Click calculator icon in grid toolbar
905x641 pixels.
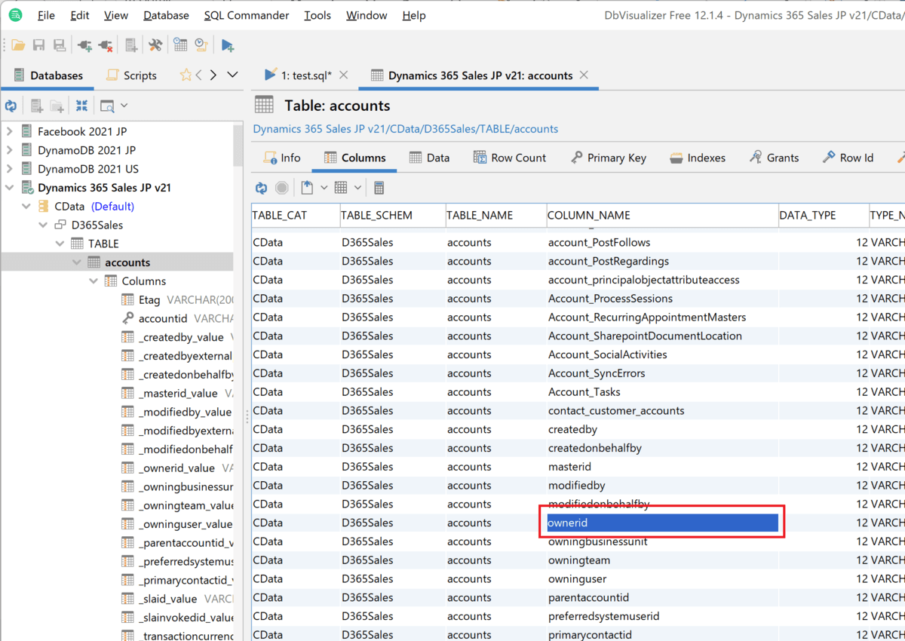[x=379, y=188]
